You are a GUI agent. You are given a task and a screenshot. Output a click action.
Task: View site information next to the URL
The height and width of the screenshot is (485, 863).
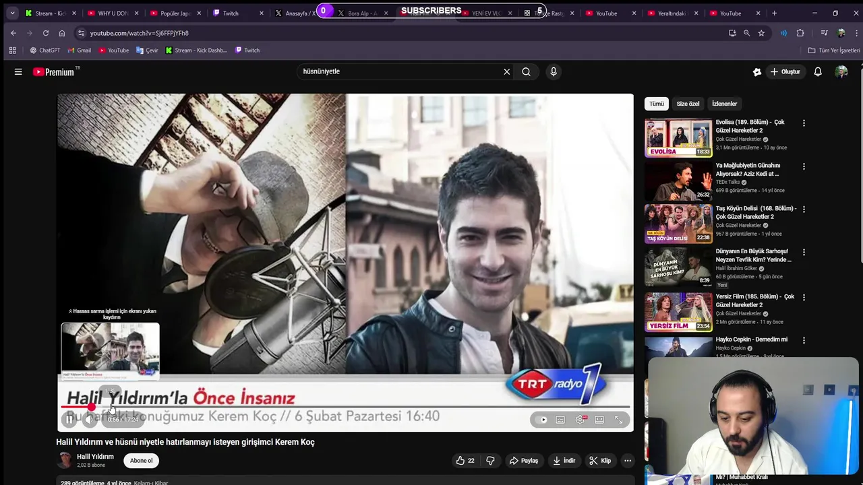click(81, 33)
